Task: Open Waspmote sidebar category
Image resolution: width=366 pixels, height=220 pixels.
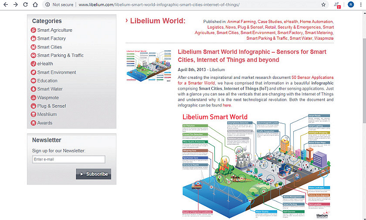Action: coord(48,98)
